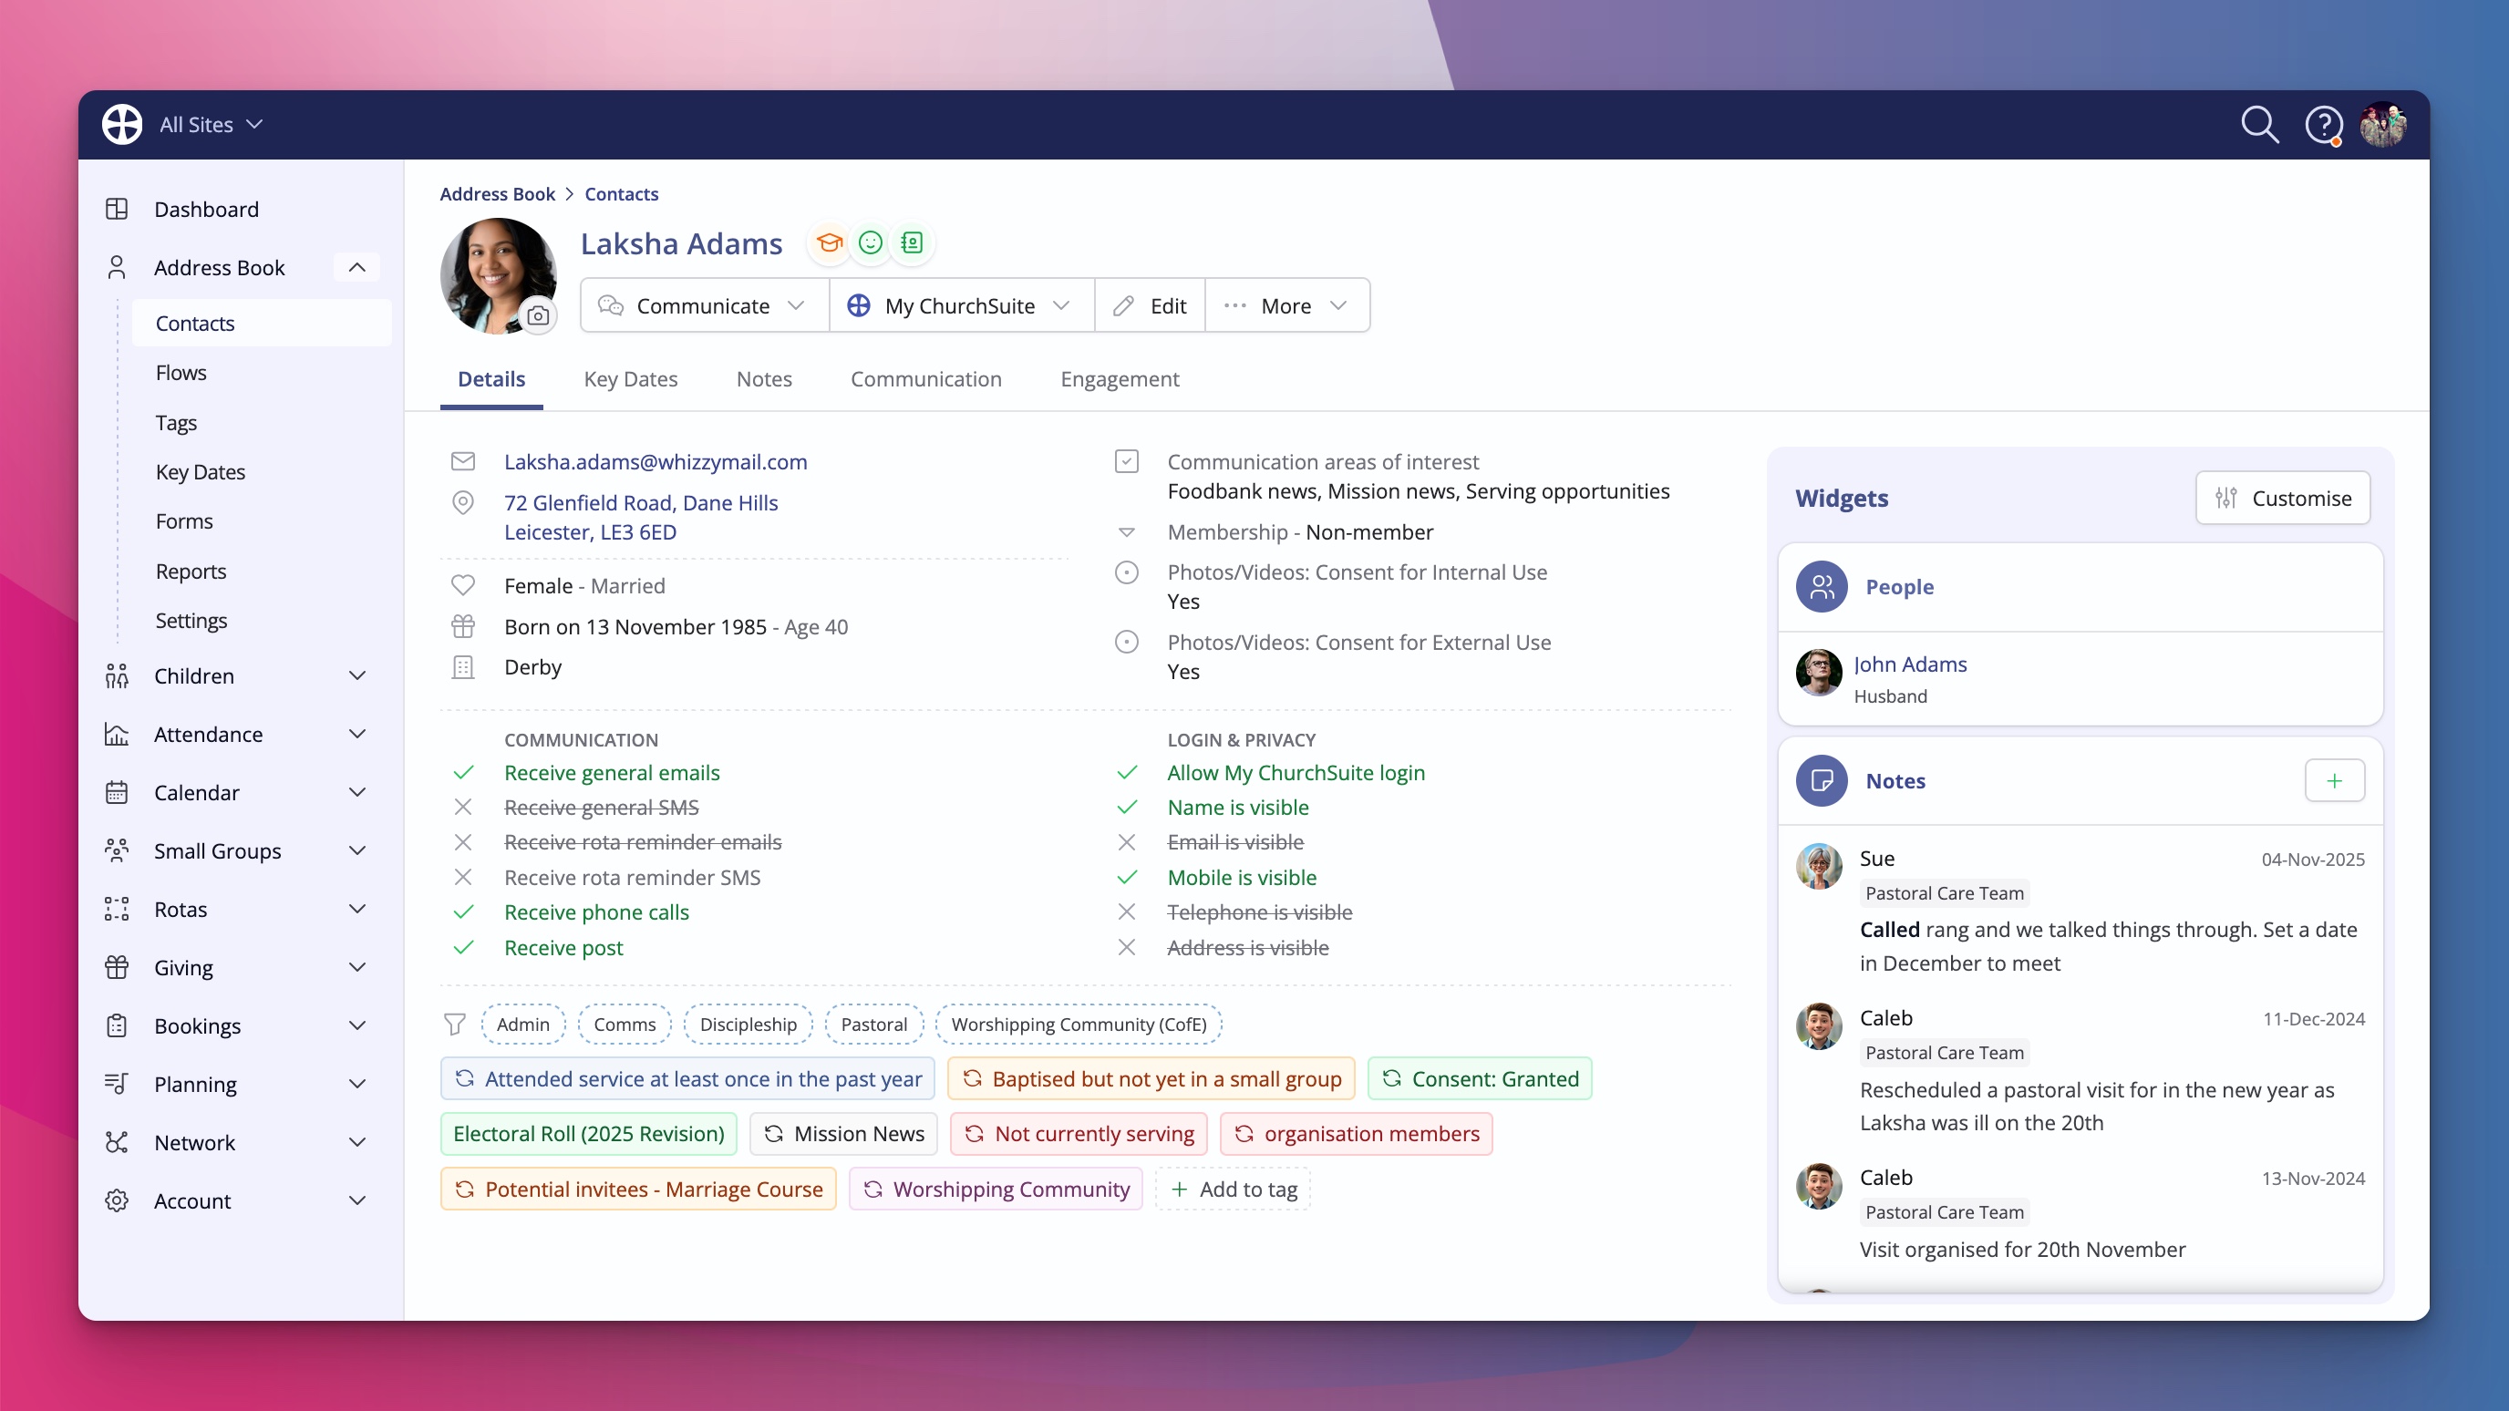Image resolution: width=2509 pixels, height=1411 pixels.
Task: Switch to the Communication tab
Action: pos(925,379)
